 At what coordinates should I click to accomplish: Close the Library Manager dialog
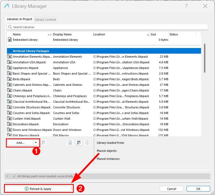pyautogui.click(x=205, y=6)
